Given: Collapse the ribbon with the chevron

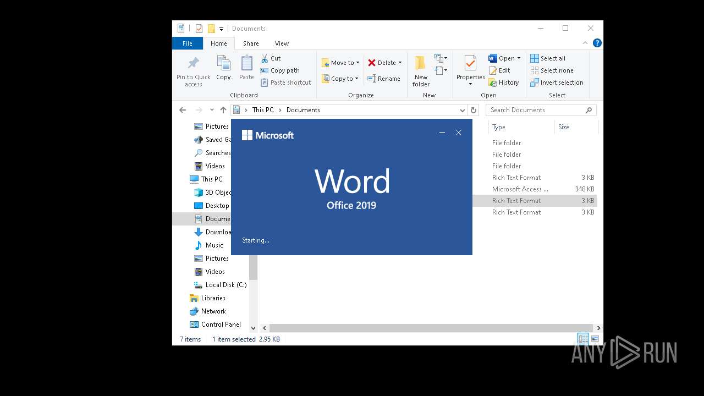Looking at the screenshot, I should 585,43.
